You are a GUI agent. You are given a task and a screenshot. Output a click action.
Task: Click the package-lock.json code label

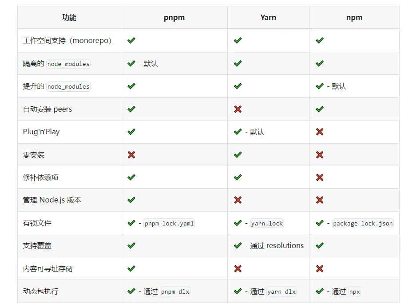tap(363, 223)
